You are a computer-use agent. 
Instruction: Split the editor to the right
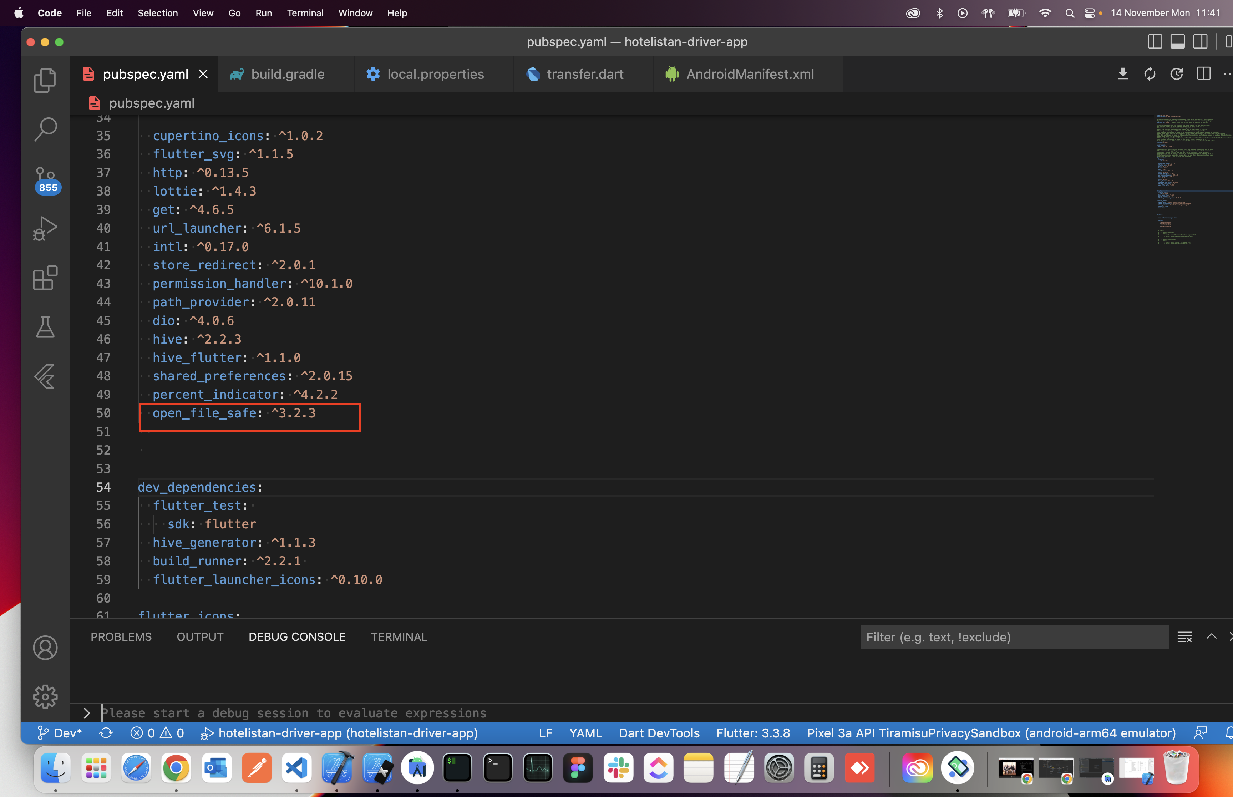1203,74
